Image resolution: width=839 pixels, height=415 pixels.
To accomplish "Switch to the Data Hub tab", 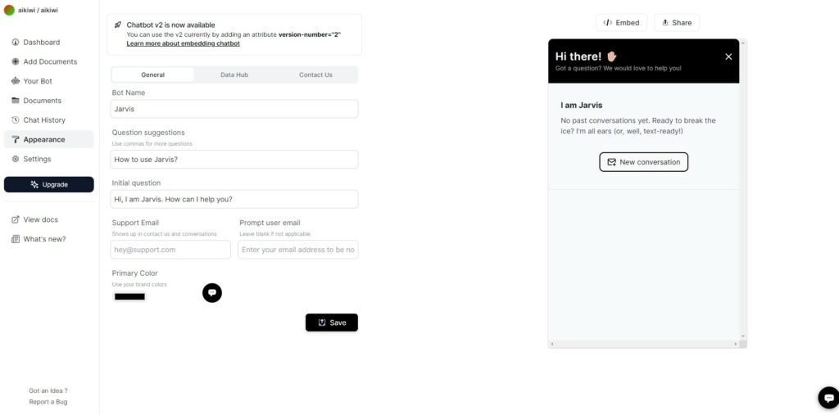I will coord(234,74).
